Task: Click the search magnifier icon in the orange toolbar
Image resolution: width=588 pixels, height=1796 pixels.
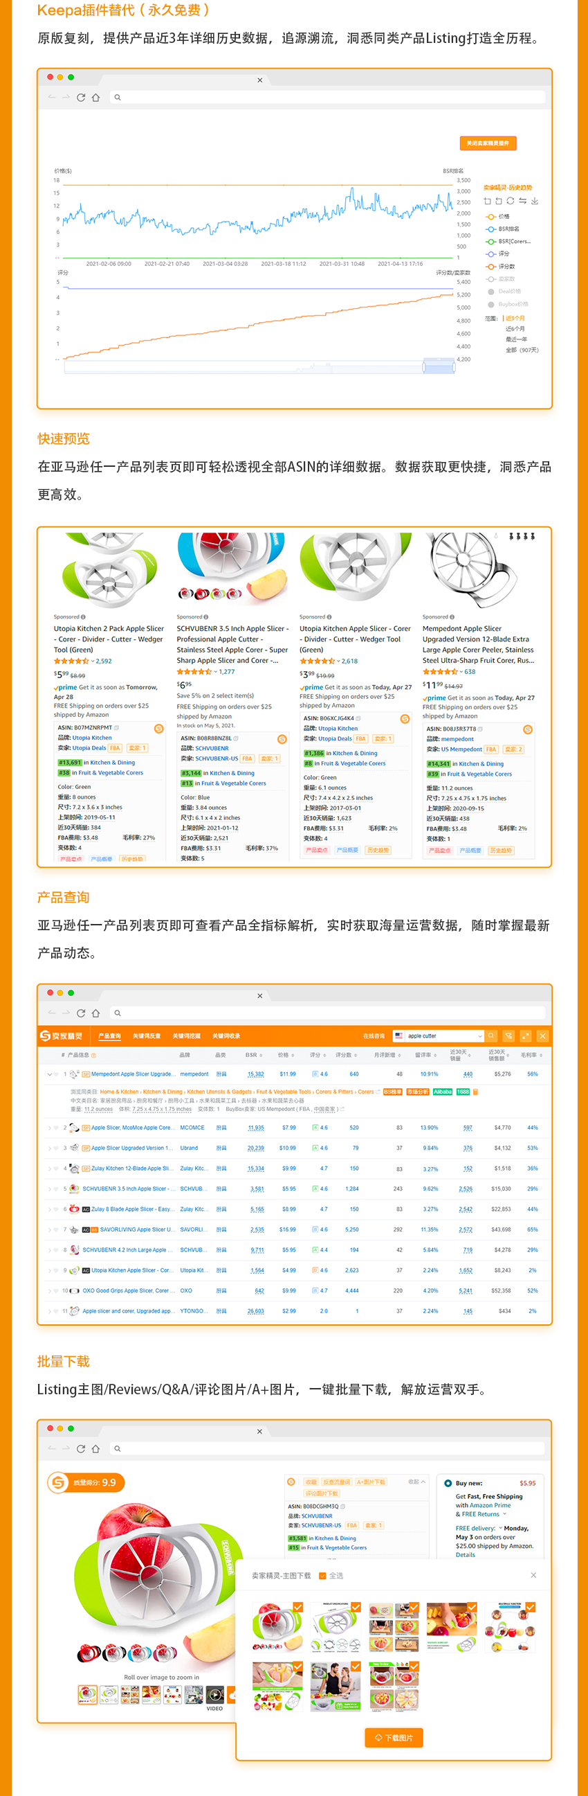Action: [x=491, y=1036]
